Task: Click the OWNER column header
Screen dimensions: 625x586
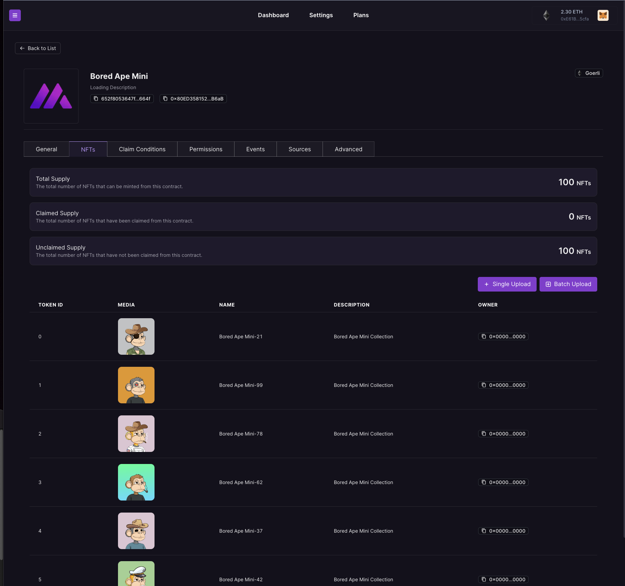Action: pyautogui.click(x=488, y=305)
